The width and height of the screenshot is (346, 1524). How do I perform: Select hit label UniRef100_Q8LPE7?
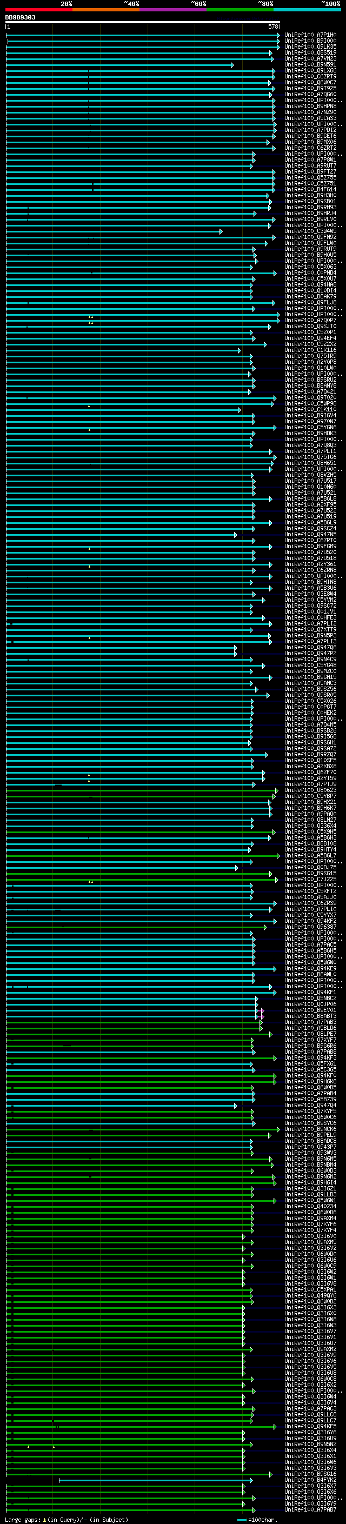(310, 1034)
